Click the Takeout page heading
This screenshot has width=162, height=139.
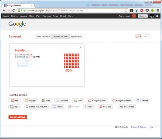[x=15, y=36]
